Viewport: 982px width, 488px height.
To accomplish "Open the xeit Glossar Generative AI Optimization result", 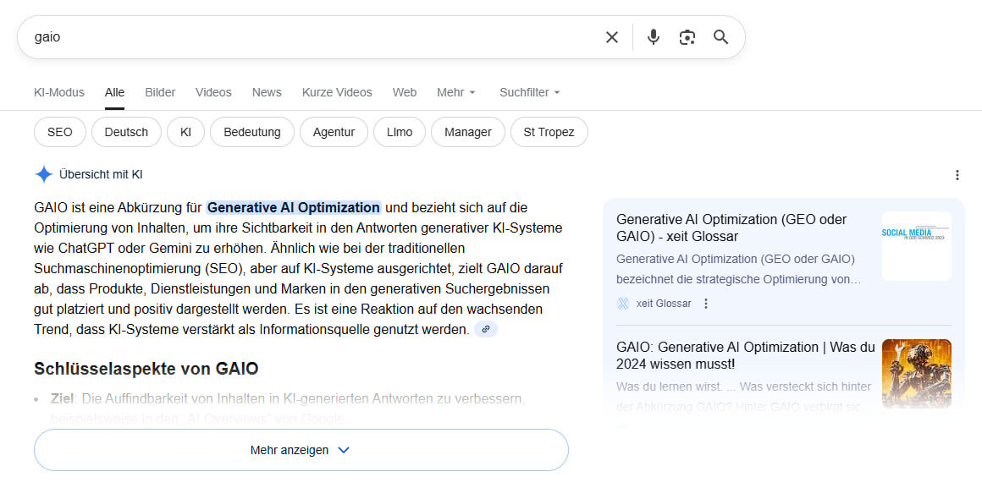I will [x=731, y=228].
